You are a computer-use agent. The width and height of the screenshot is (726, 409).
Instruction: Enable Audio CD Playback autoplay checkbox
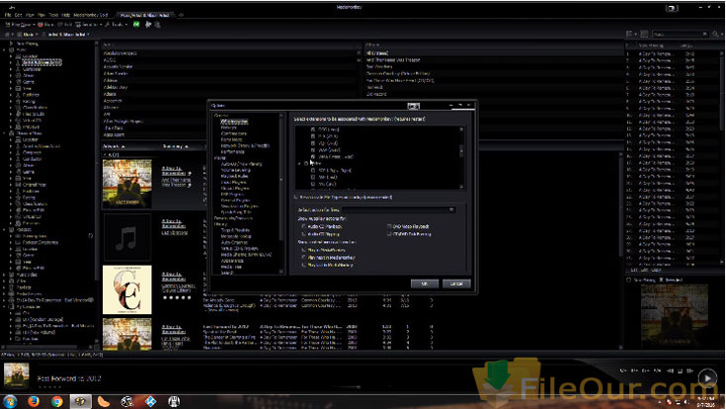point(304,226)
